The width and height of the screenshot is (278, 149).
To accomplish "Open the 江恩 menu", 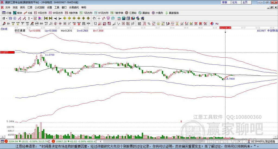I will [30, 7].
